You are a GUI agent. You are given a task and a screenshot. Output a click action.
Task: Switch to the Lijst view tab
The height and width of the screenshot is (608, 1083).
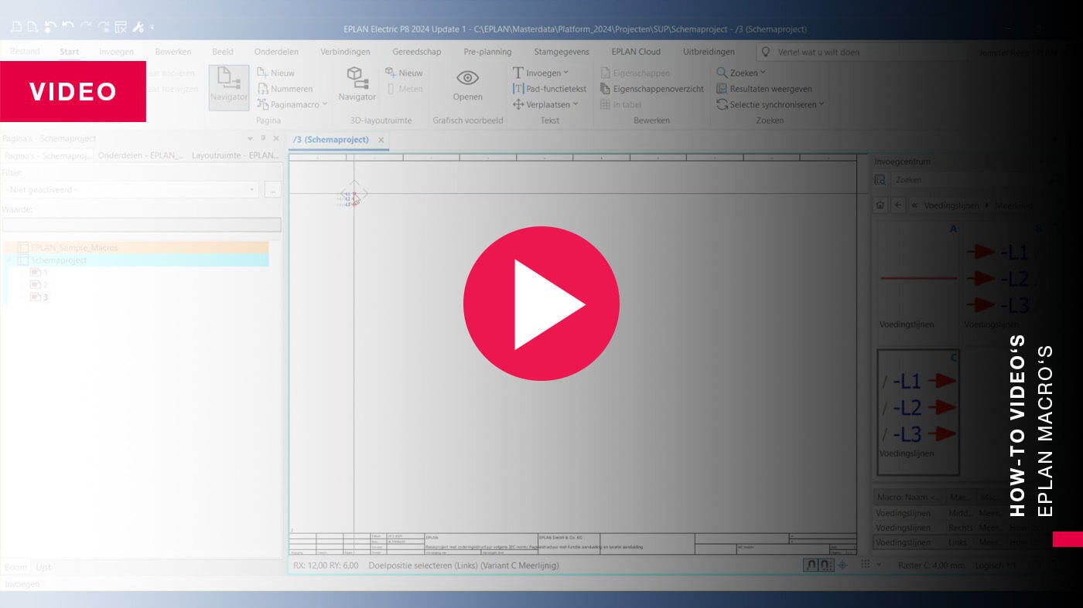(43, 567)
